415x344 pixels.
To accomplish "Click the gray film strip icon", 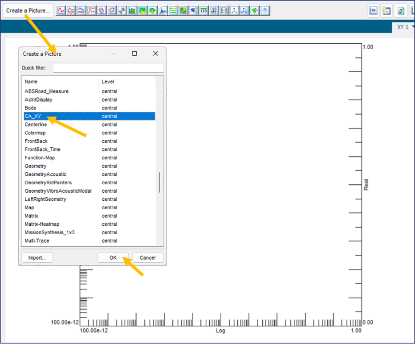I will pyautogui.click(x=224, y=11).
